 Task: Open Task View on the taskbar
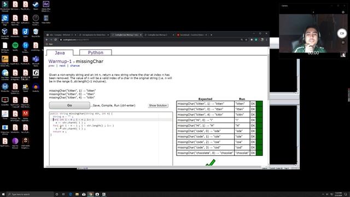(63, 194)
